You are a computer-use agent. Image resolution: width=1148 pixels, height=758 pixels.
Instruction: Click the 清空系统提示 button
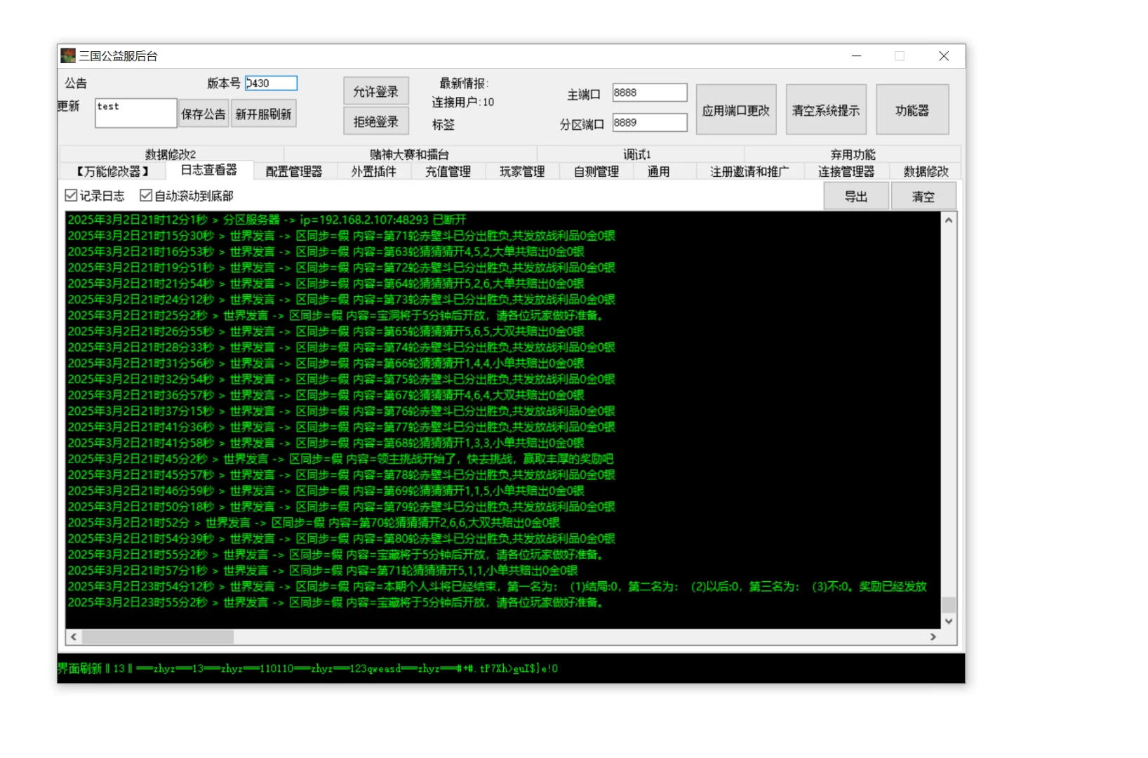click(x=826, y=109)
